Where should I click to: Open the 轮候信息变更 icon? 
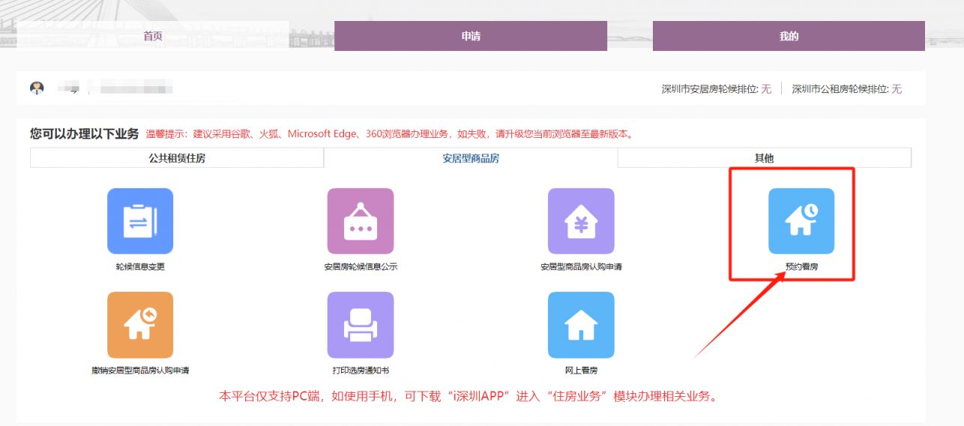[x=140, y=221]
